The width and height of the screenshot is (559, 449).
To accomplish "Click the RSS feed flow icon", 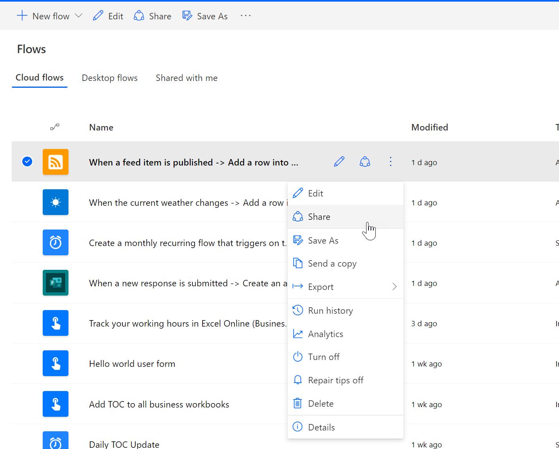I will [x=56, y=162].
